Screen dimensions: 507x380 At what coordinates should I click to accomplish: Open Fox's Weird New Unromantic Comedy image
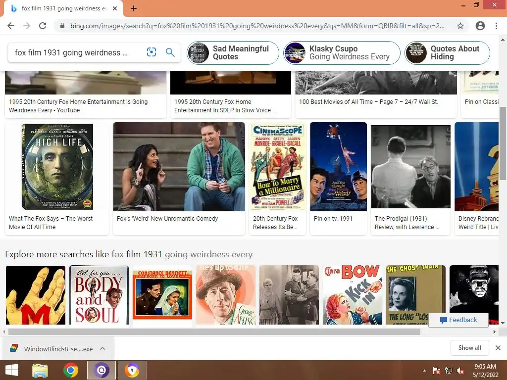pyautogui.click(x=179, y=167)
